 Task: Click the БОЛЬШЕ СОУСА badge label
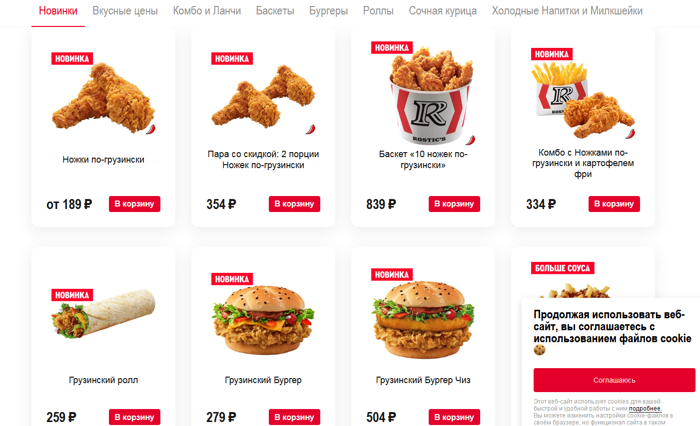point(563,268)
